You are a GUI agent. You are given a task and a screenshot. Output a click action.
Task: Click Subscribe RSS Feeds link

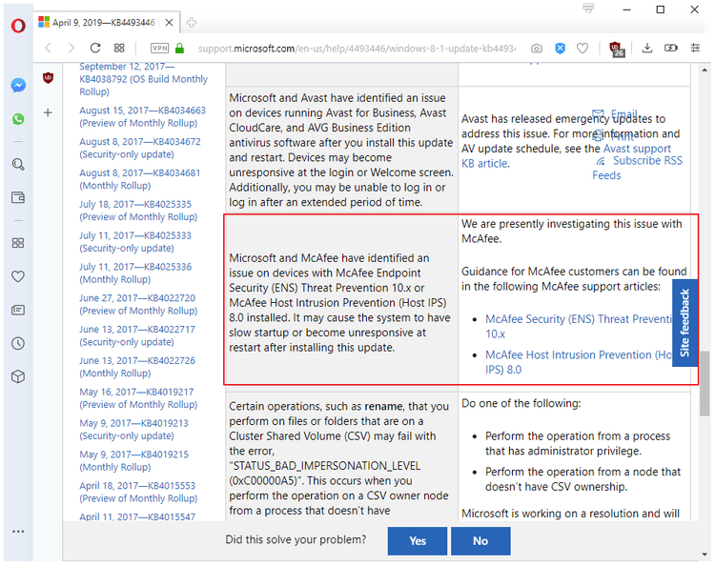click(639, 168)
